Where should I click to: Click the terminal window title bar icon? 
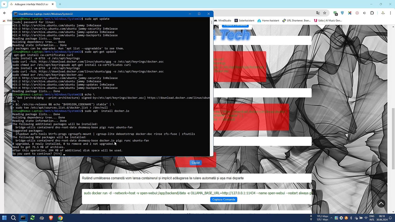tap(15, 14)
